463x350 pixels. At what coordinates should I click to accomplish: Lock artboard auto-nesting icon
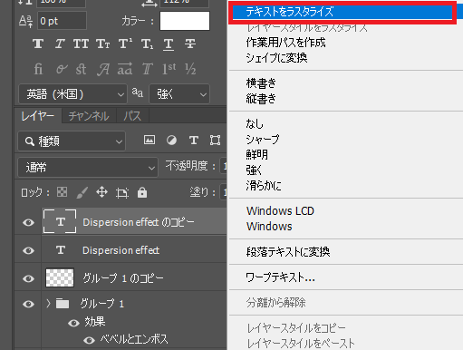122,193
